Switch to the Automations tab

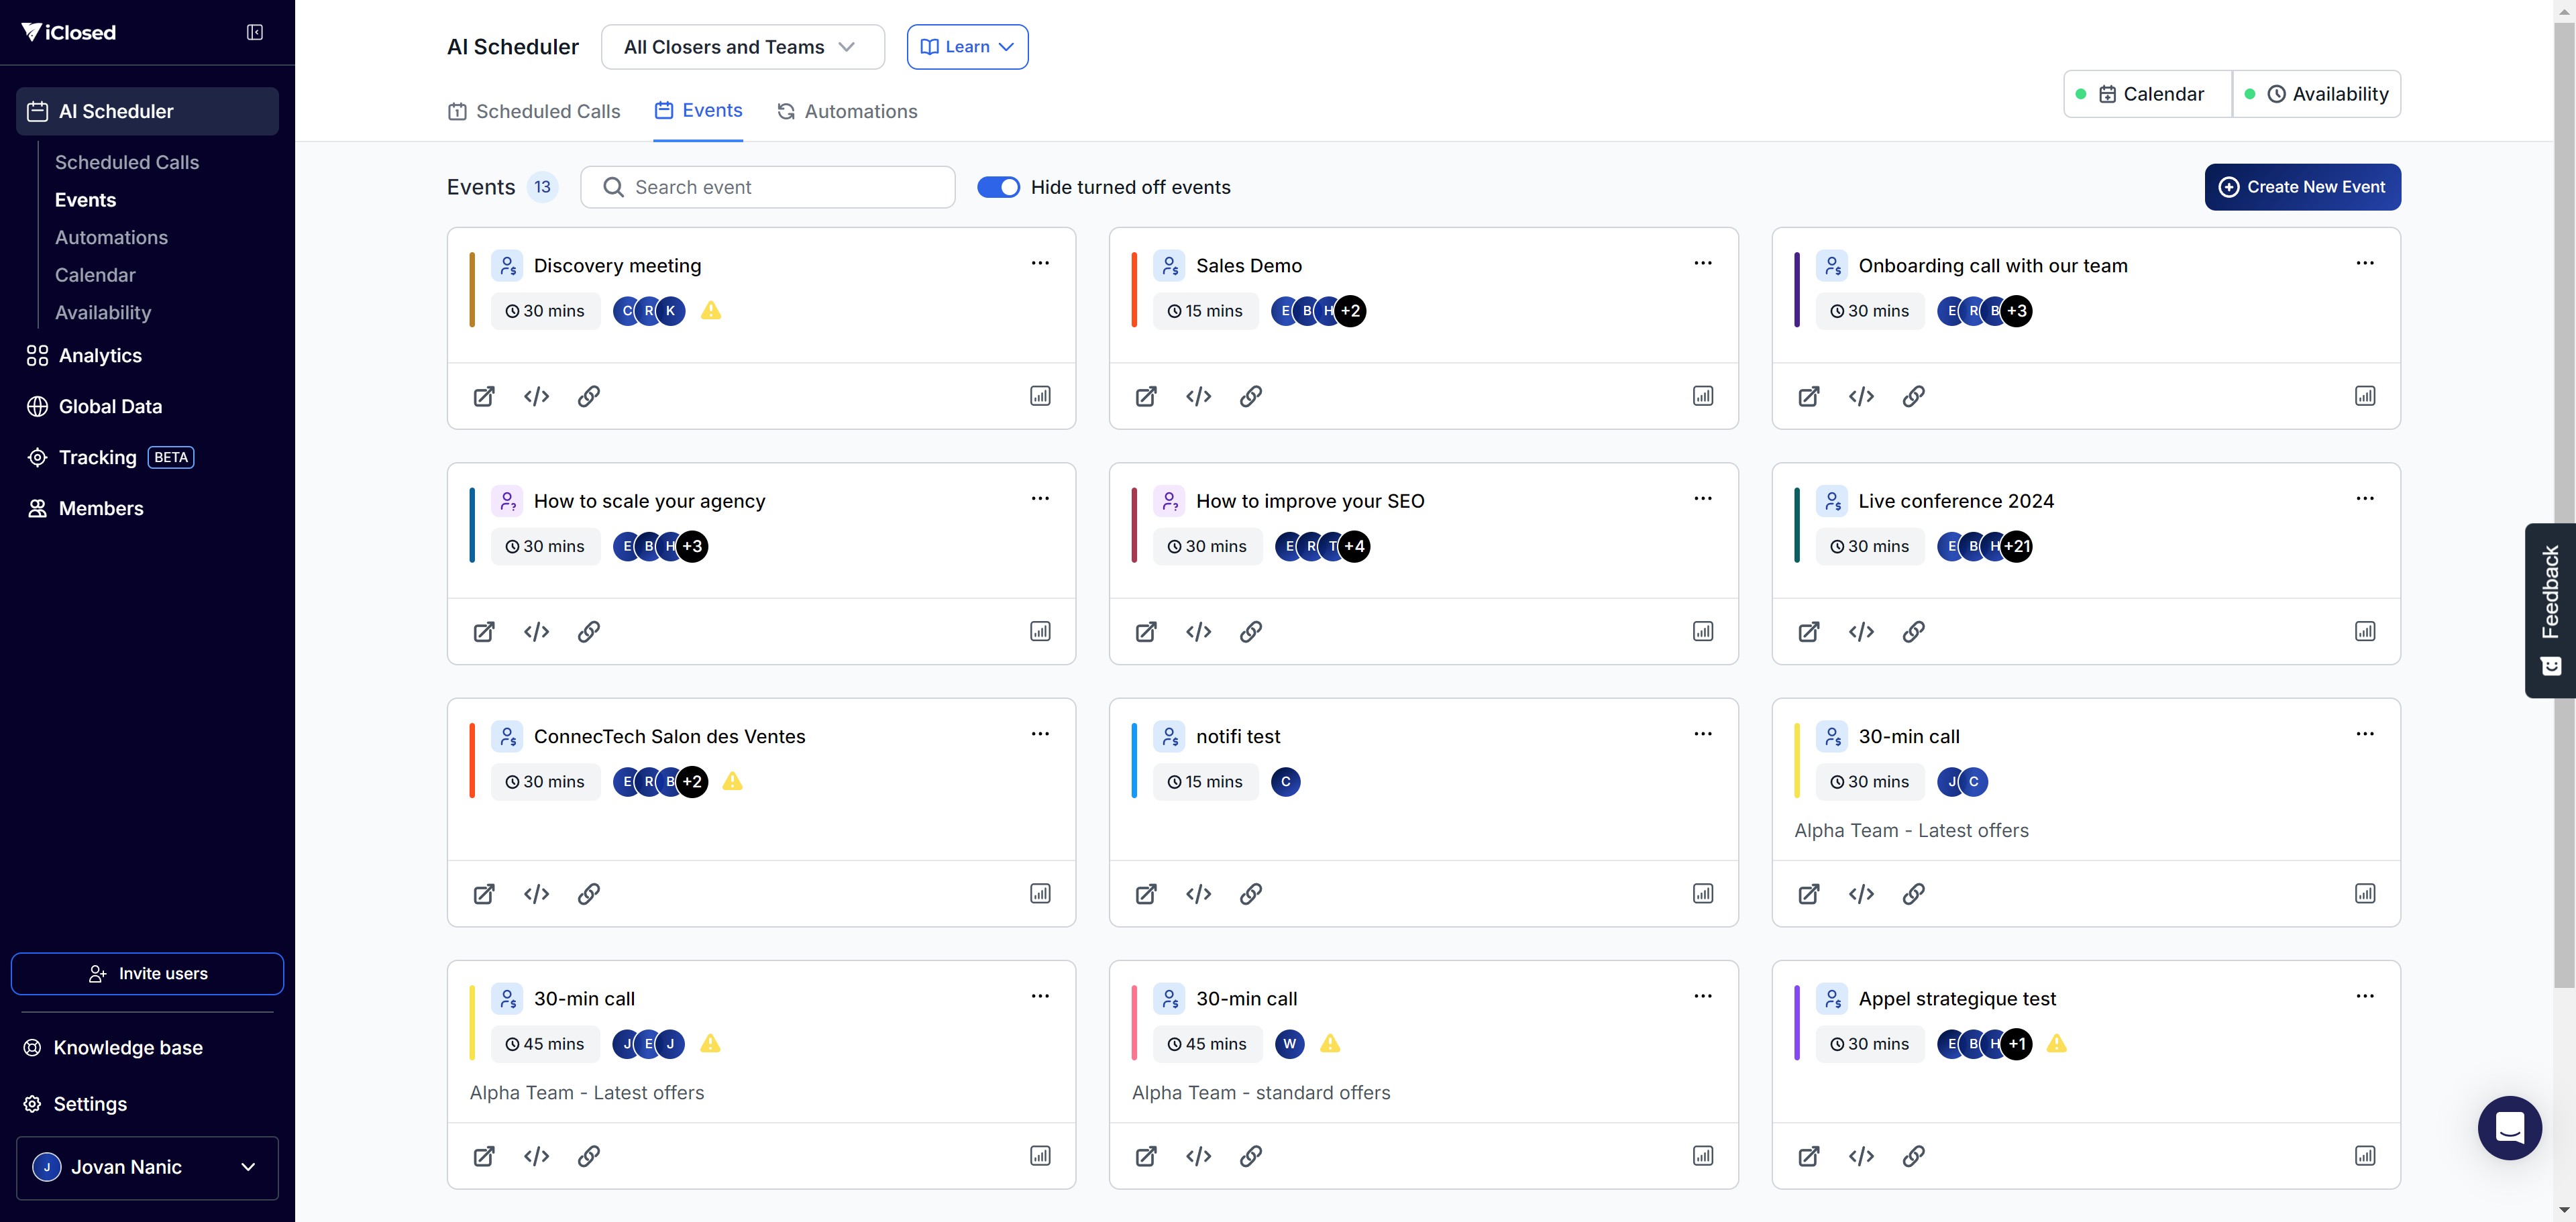(x=847, y=111)
